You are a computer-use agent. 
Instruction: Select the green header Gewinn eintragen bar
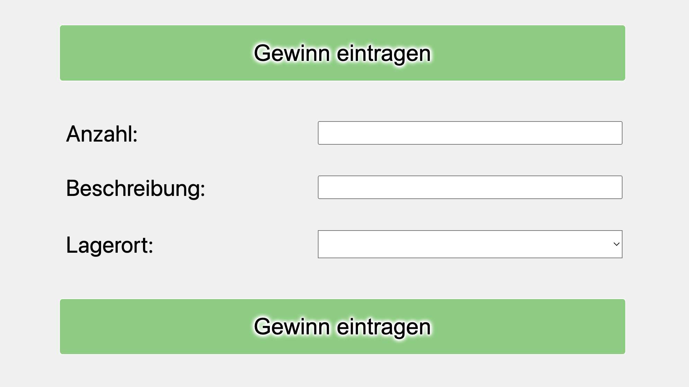click(342, 53)
